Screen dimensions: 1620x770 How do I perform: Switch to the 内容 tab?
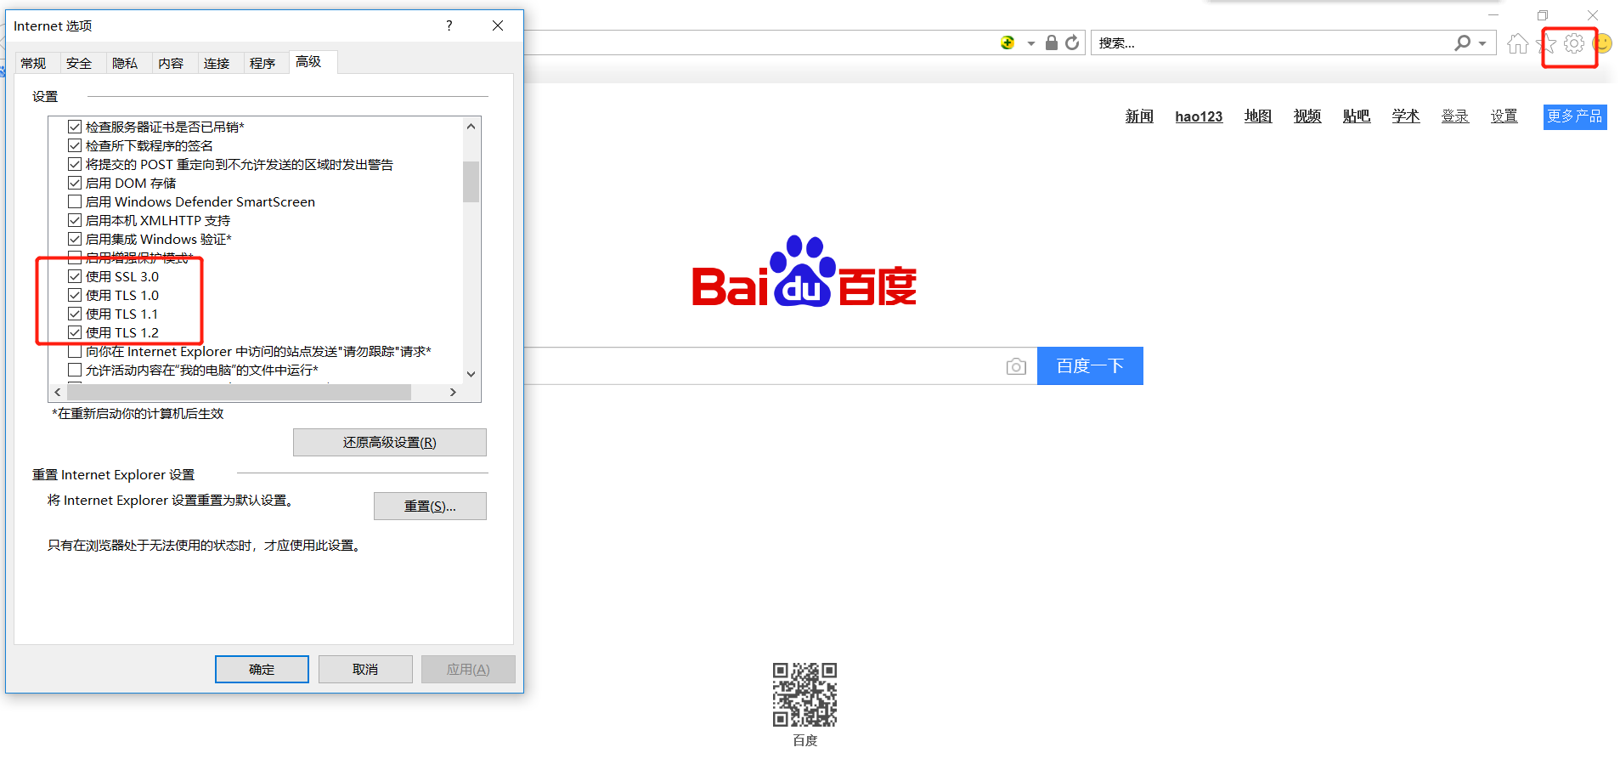tap(171, 63)
